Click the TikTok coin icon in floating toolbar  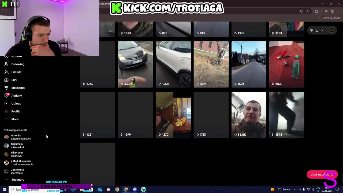[311, 30]
